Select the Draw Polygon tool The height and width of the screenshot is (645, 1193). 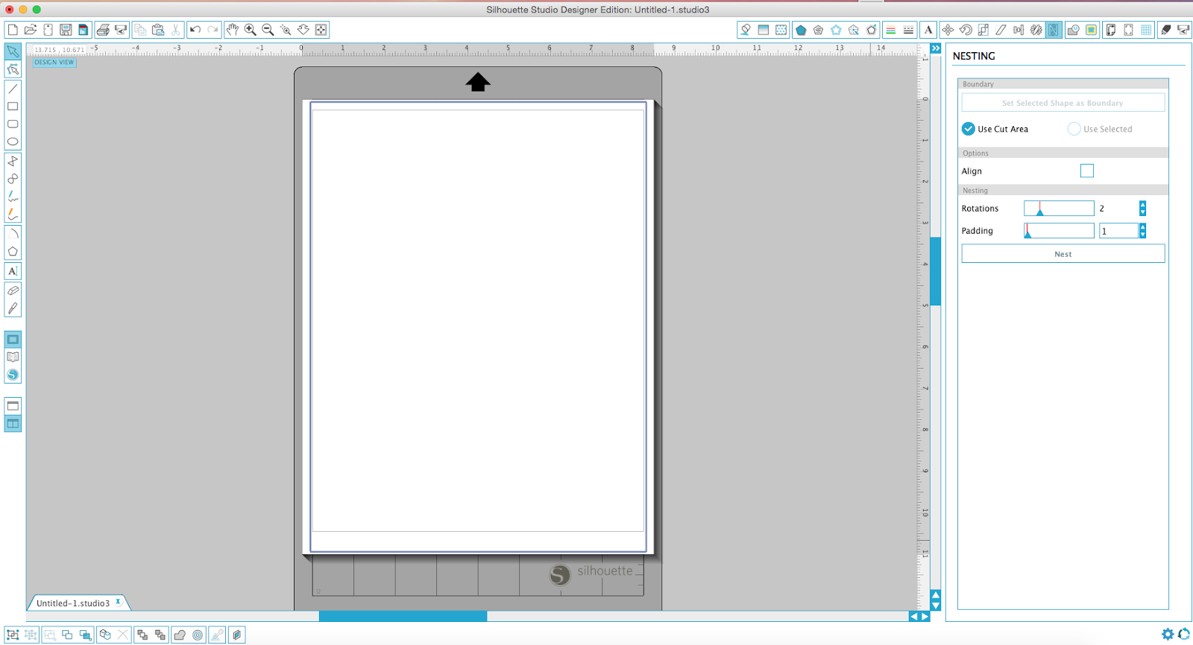point(13,161)
